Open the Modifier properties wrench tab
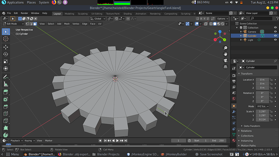Viewport: 279px width, 157px height. (234, 112)
